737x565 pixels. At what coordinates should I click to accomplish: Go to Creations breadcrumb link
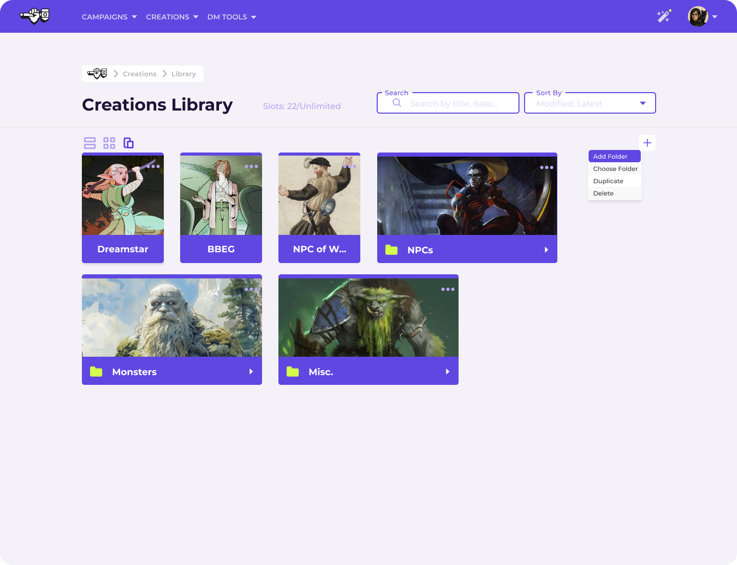point(139,74)
